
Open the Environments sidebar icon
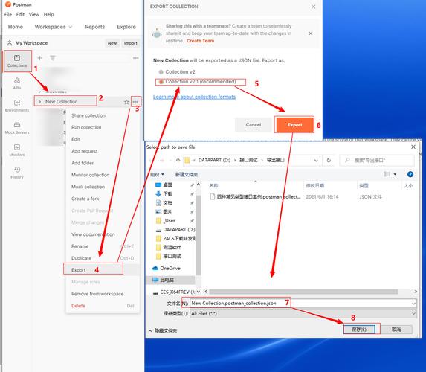pos(17,106)
